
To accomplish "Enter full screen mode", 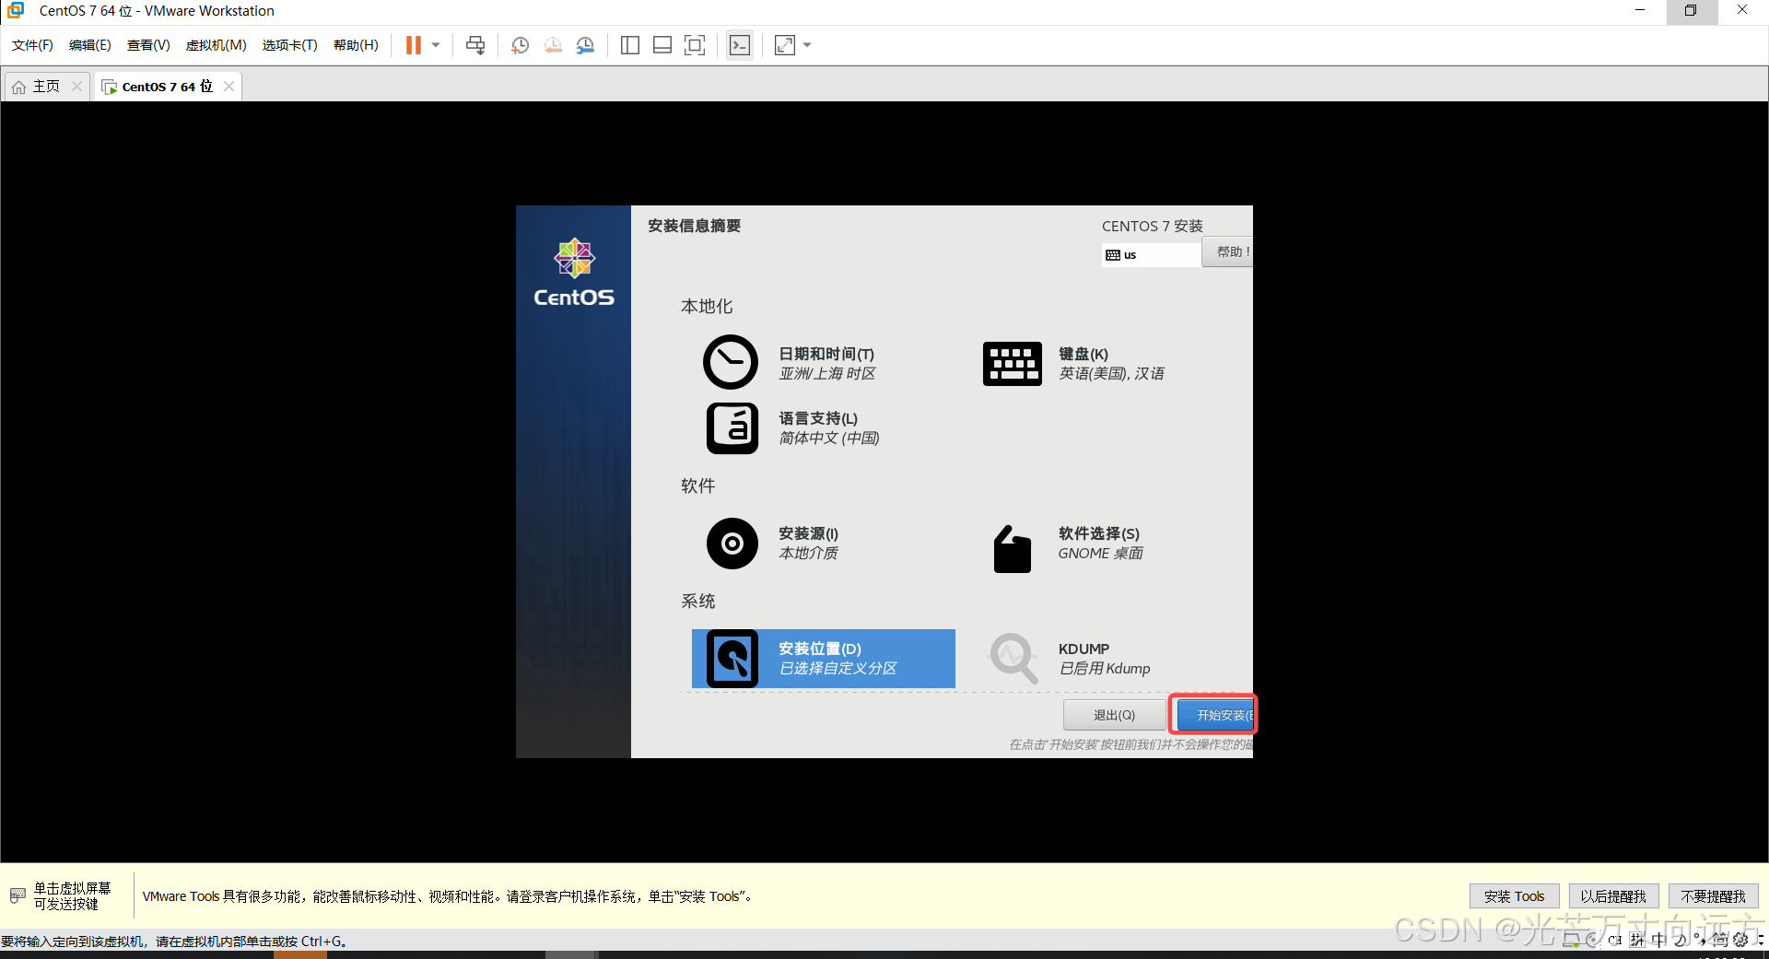I will (695, 45).
